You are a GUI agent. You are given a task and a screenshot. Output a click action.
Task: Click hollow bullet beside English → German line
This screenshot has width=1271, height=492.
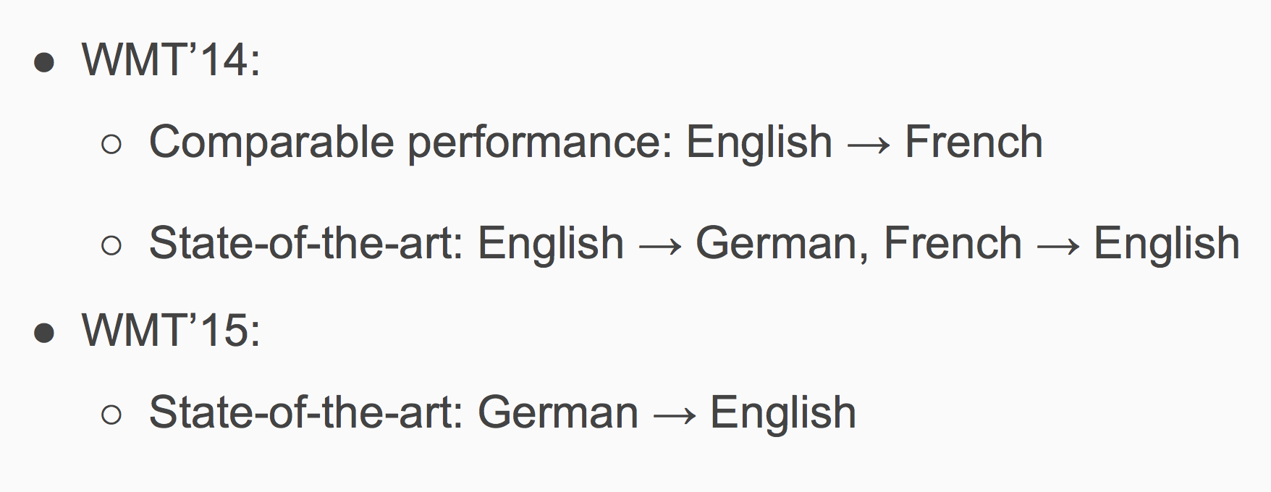pyautogui.click(x=112, y=246)
